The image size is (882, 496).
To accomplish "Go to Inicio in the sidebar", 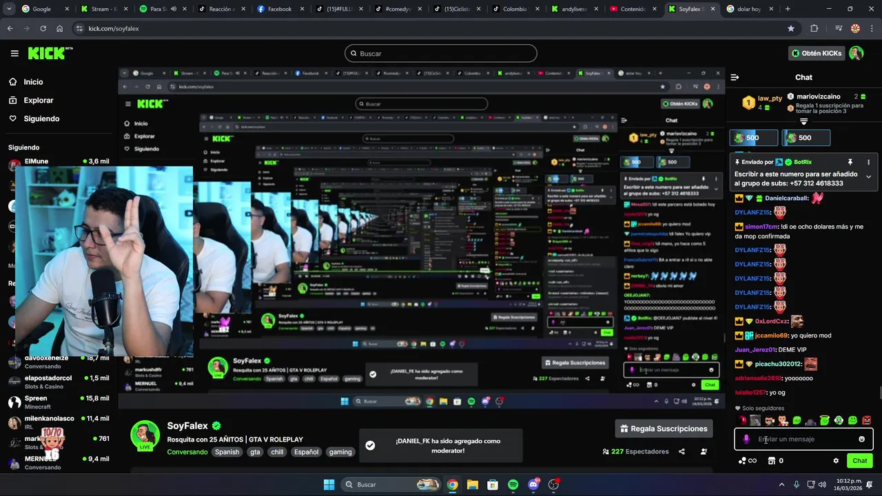I will tap(25, 82).
